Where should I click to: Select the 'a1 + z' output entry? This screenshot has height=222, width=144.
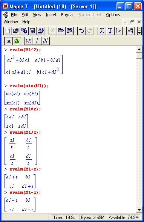pyautogui.click(x=12, y=177)
